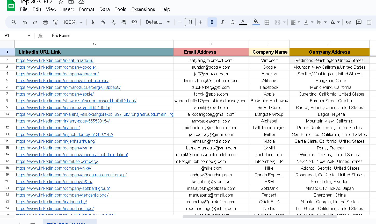Expand the Name box dropdown arrow
The image size is (376, 224).
click(29, 35)
